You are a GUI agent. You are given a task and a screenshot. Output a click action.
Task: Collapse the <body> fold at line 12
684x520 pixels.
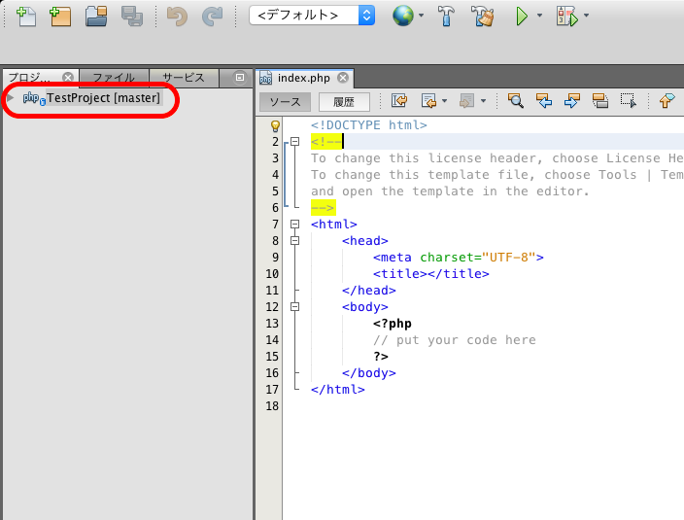pos(295,307)
